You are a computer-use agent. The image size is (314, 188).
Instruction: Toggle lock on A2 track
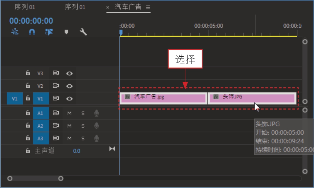click(28, 125)
